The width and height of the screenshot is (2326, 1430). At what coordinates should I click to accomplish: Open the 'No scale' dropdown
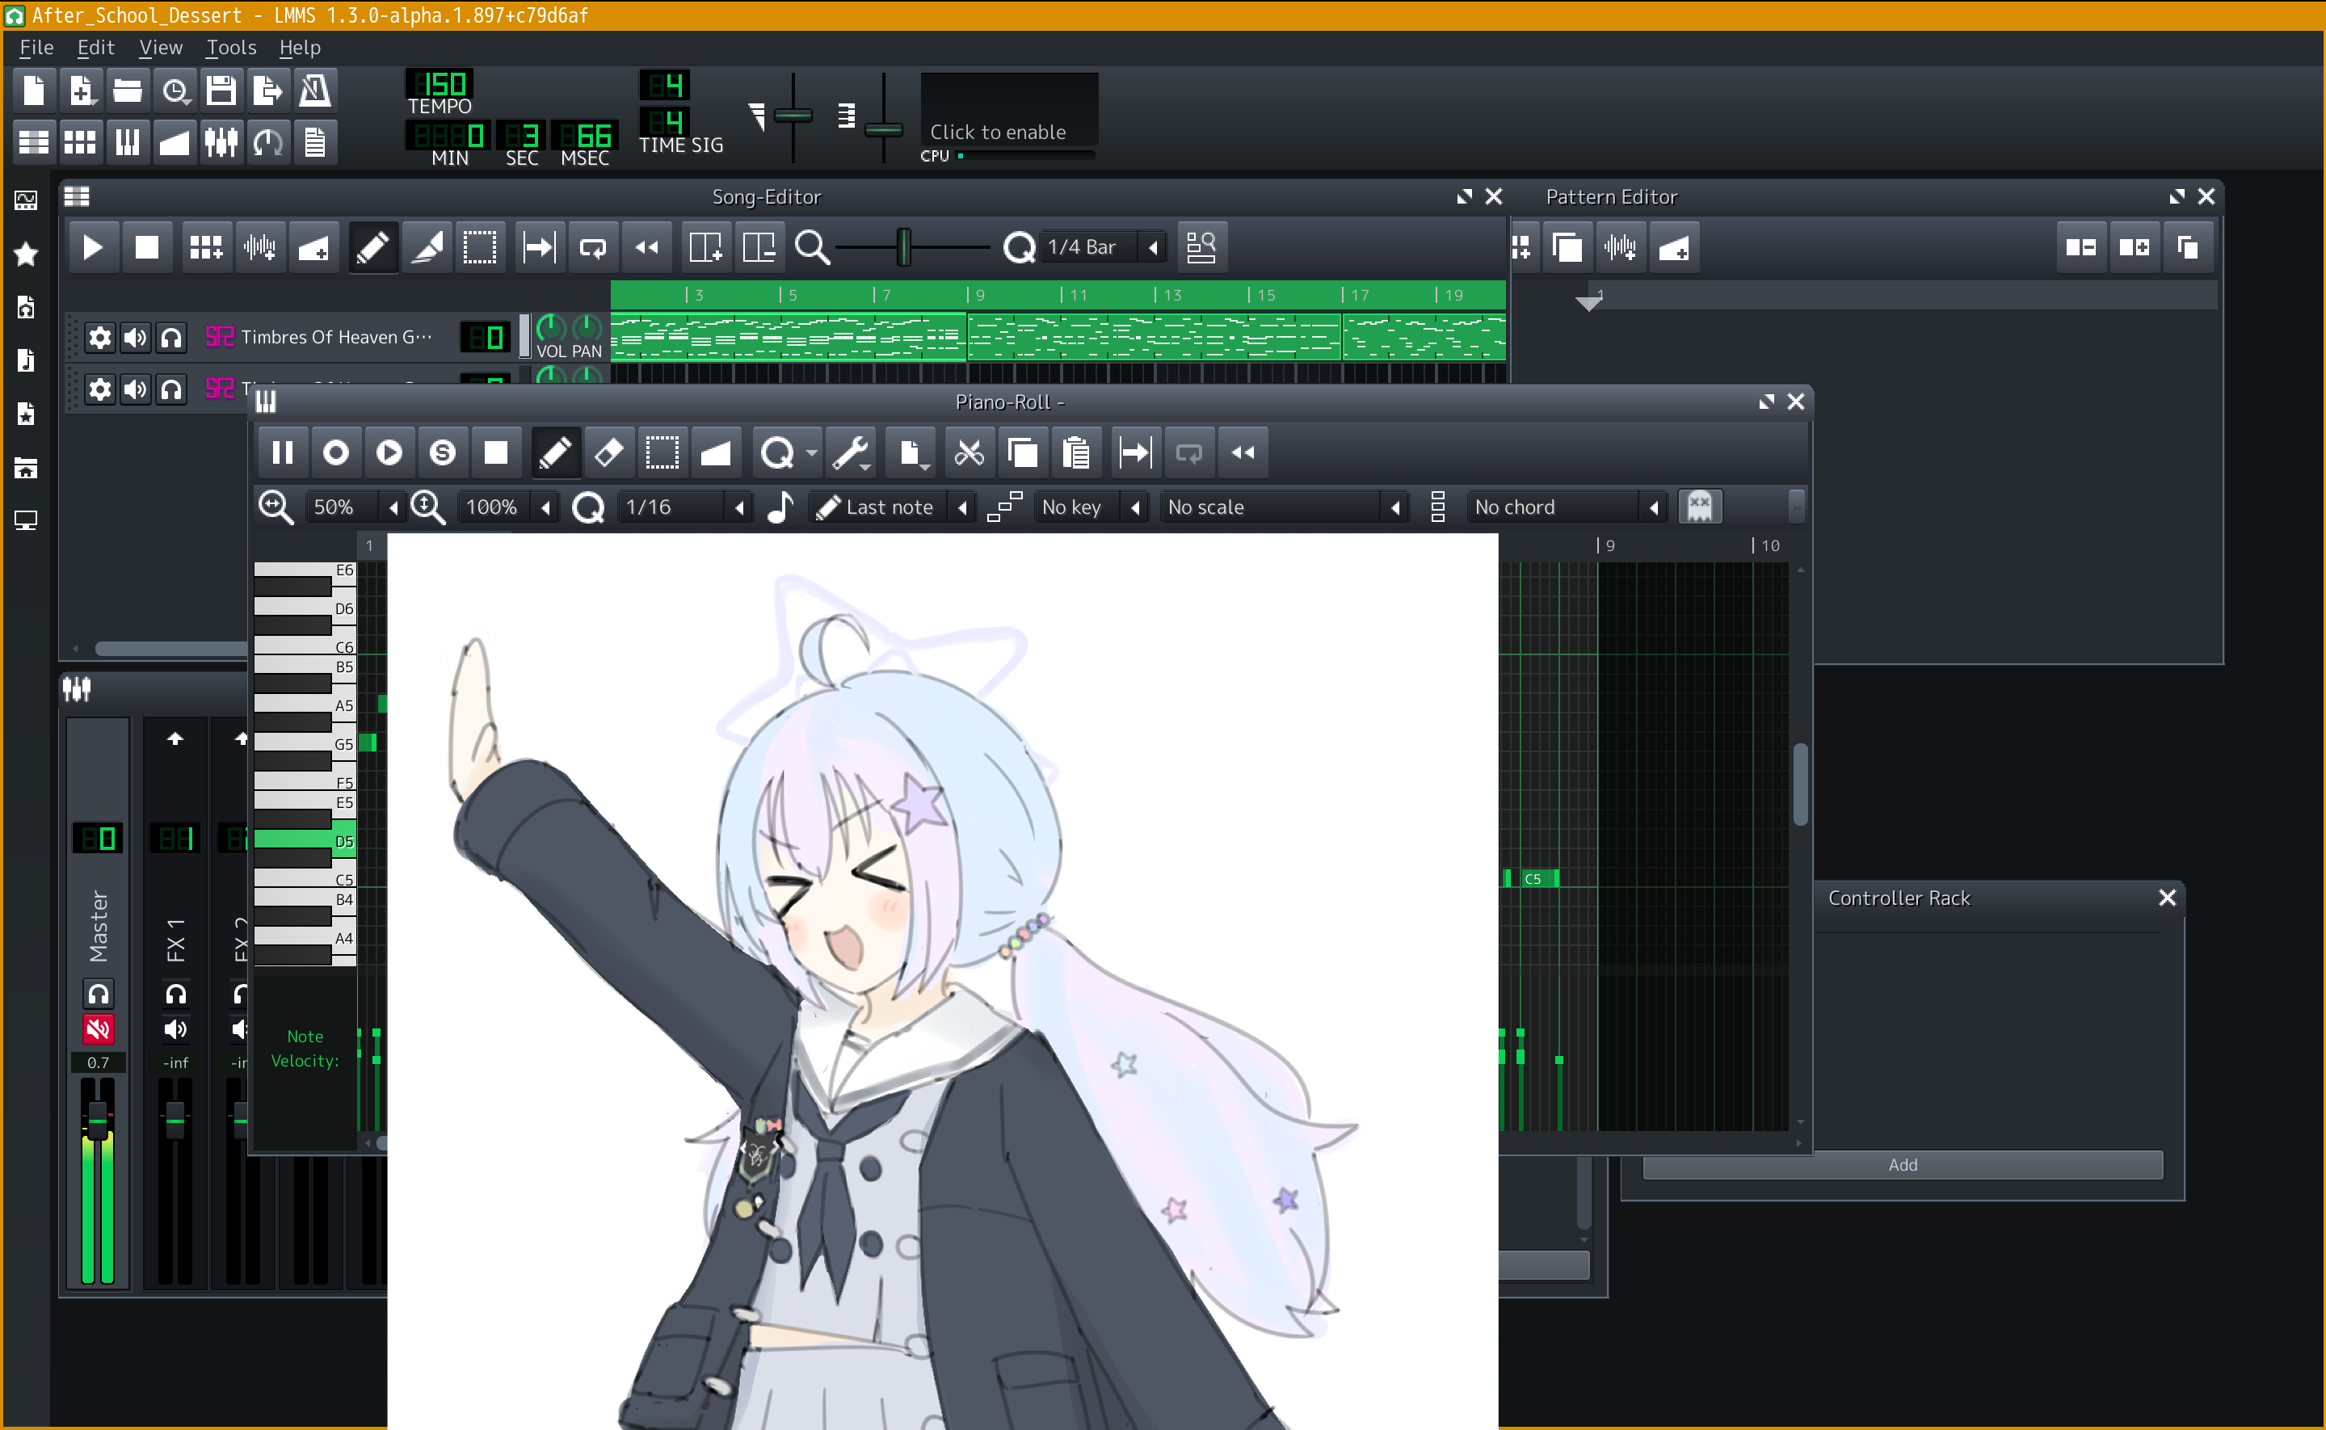click(1284, 508)
